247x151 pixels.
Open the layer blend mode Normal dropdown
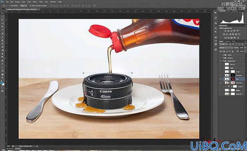coord(227,48)
